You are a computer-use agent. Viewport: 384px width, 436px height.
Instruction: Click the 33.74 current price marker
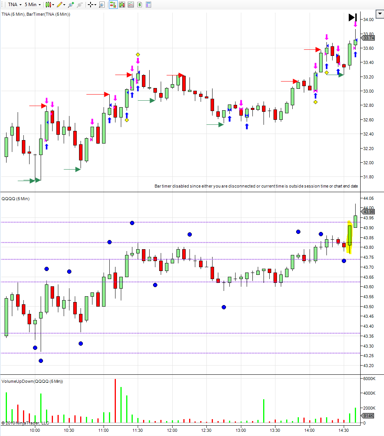[368, 38]
